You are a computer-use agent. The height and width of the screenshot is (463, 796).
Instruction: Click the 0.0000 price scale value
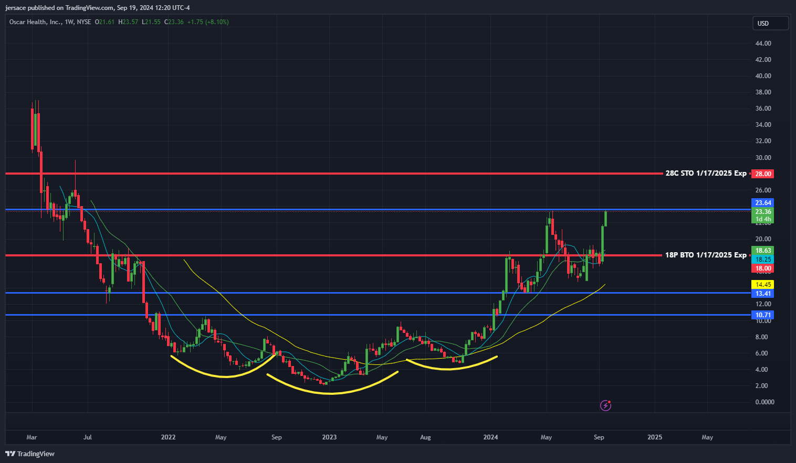pyautogui.click(x=764, y=402)
